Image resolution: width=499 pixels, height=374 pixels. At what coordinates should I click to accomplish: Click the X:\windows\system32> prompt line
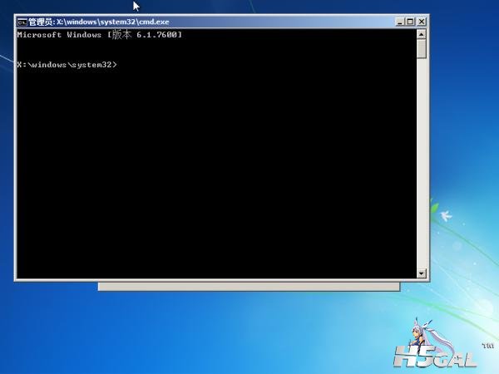pos(67,65)
